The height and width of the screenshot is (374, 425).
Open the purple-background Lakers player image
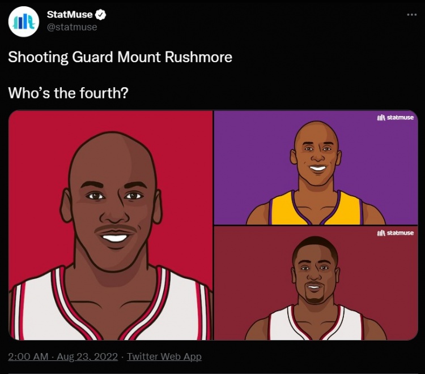[x=316, y=167]
